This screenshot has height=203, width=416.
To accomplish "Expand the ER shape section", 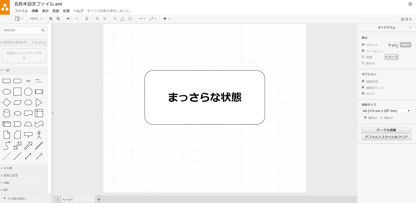I will 24,190.
